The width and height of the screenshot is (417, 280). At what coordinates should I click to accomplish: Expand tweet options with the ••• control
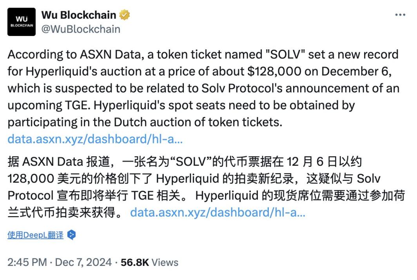(x=401, y=14)
